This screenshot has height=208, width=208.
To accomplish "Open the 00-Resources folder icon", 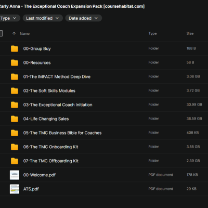I will (x=15, y=63).
